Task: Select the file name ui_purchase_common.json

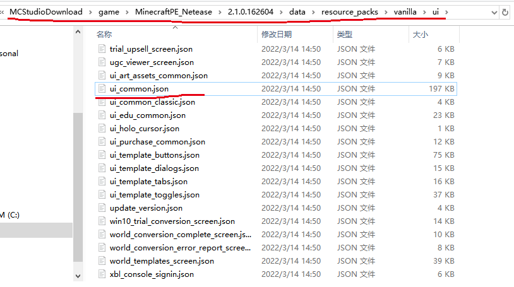Action: [x=157, y=142]
